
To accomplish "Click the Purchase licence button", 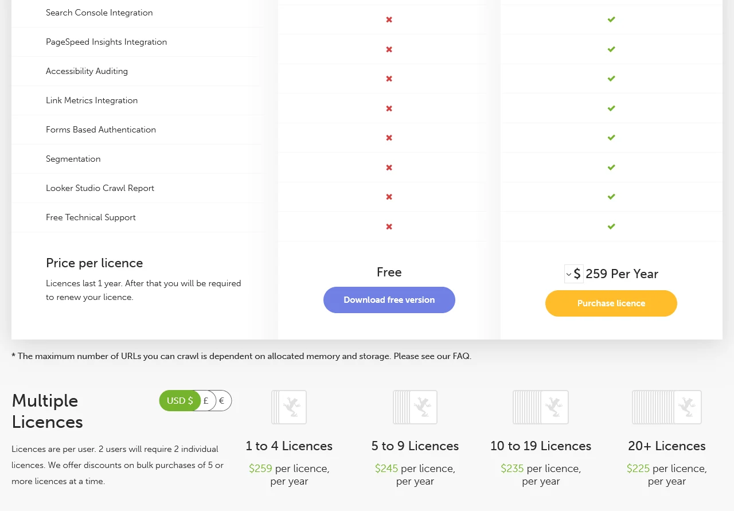I will pyautogui.click(x=611, y=303).
